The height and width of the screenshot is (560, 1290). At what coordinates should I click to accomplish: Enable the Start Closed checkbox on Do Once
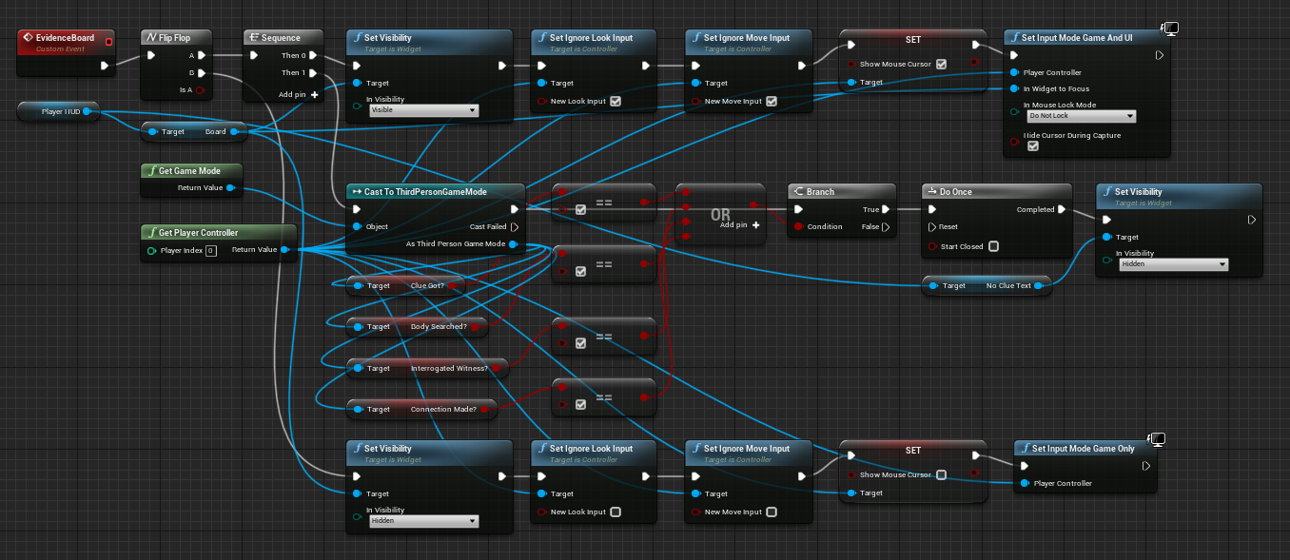tap(993, 246)
